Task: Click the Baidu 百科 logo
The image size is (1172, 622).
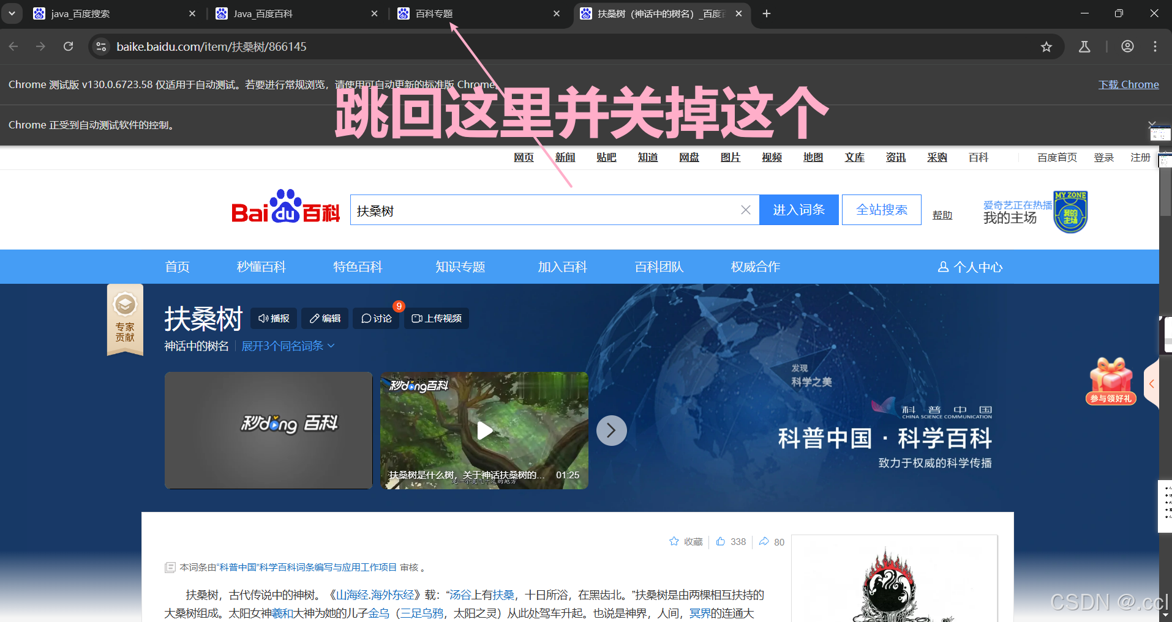Action: point(285,207)
